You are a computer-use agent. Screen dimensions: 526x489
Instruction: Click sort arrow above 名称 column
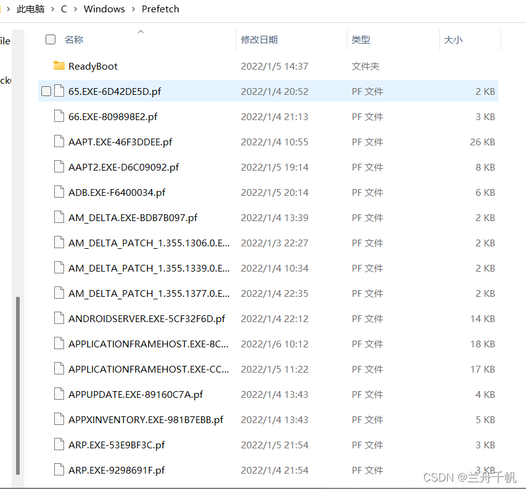click(x=141, y=32)
